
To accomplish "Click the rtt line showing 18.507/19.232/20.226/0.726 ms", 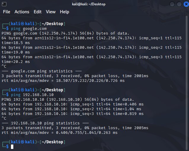I will pyautogui.click(x=63, y=81).
